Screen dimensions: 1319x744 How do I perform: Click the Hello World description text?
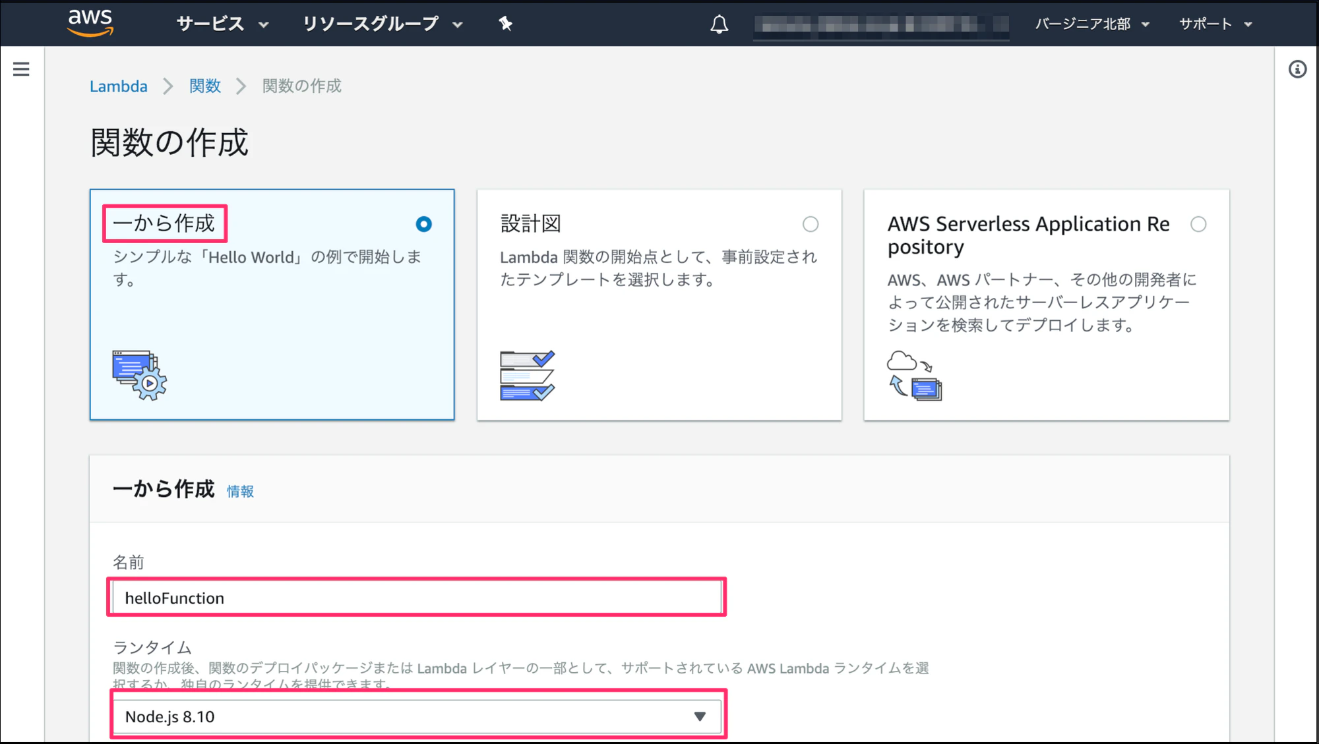pos(267,268)
